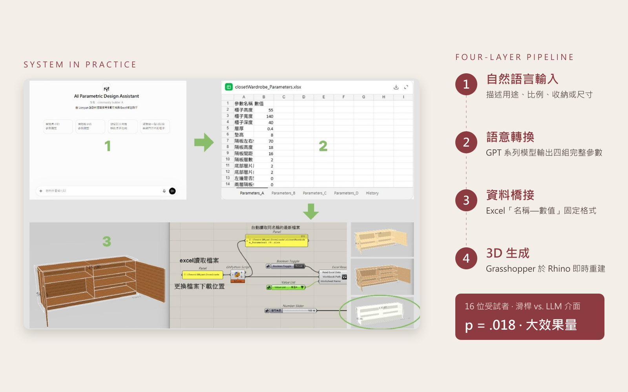Click the fourth suggested prompt card
Viewport: 628px width, 392px height.
pyautogui.click(x=155, y=126)
